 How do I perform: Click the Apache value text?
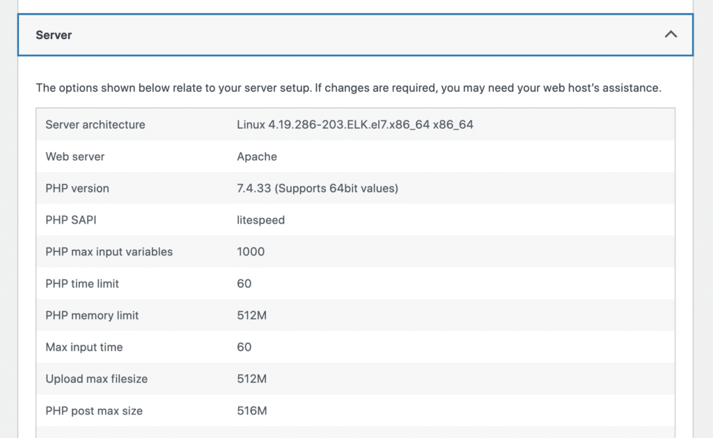256,157
